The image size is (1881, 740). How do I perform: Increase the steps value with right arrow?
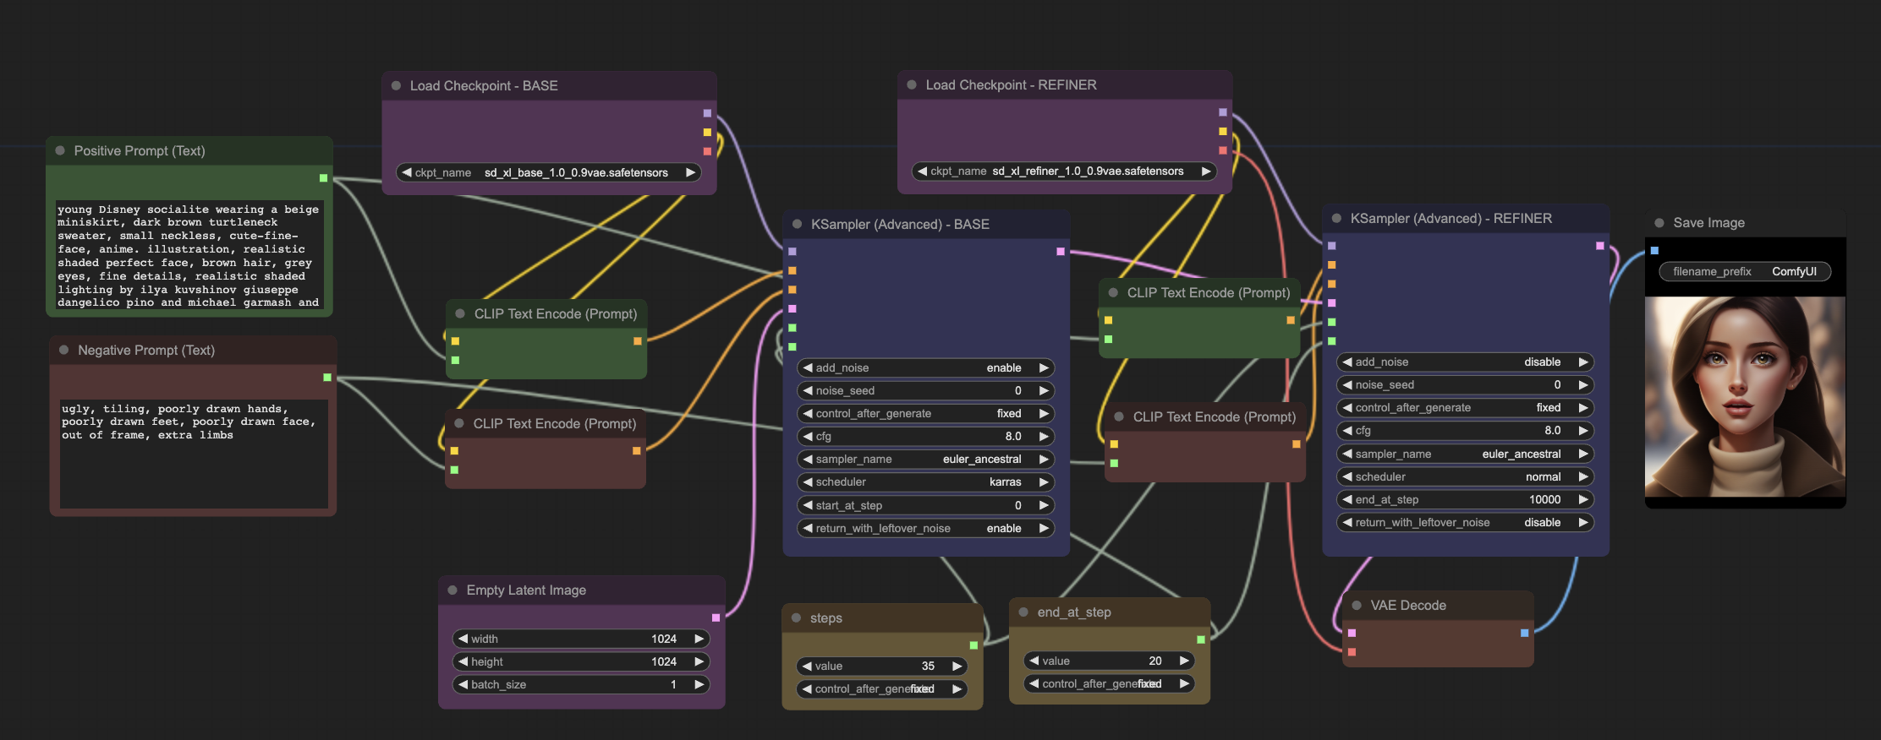click(x=957, y=666)
